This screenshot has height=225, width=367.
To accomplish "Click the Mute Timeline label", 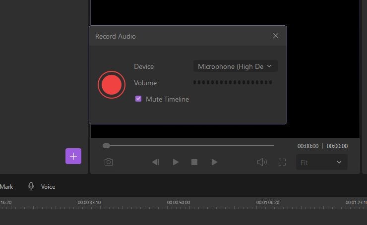I will (x=167, y=99).
